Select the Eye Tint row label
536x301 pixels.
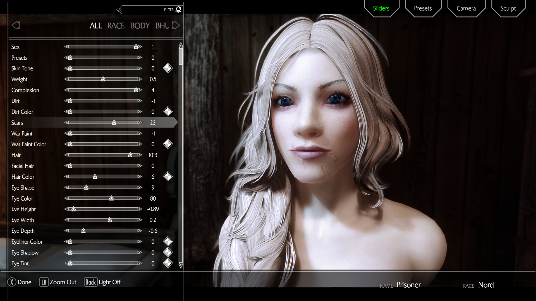(20, 263)
